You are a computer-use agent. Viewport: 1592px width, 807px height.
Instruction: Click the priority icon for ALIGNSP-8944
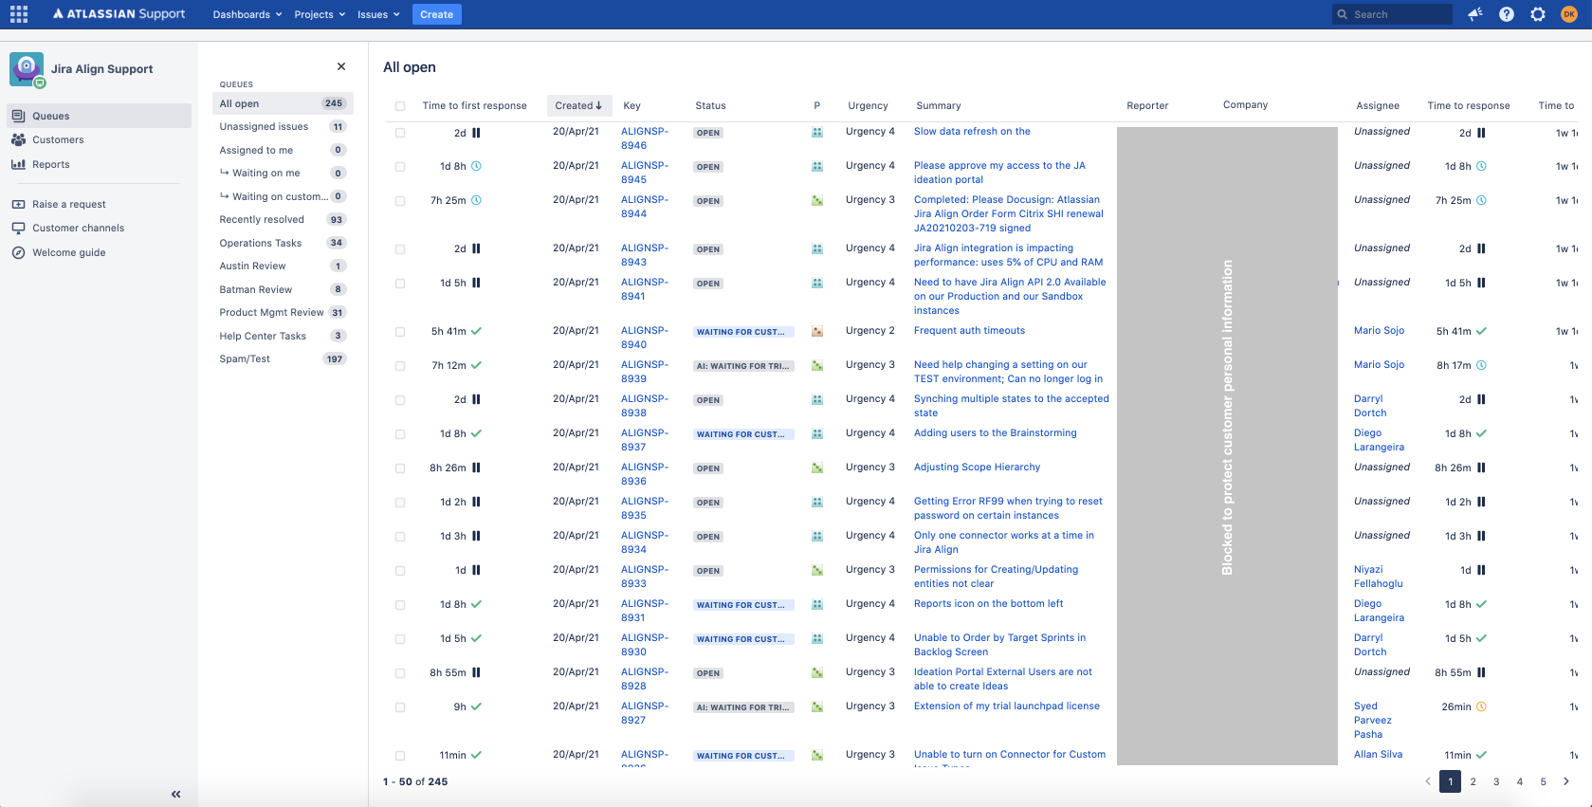click(817, 201)
